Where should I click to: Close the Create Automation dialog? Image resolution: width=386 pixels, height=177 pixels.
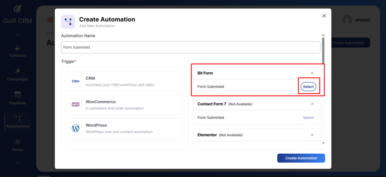tap(324, 16)
